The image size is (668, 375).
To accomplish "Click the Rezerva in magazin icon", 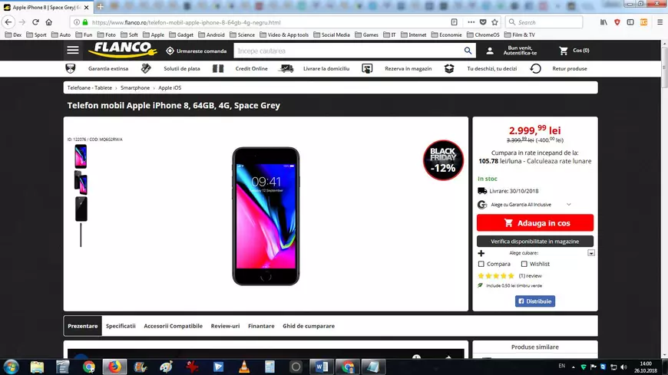I will tap(367, 68).
